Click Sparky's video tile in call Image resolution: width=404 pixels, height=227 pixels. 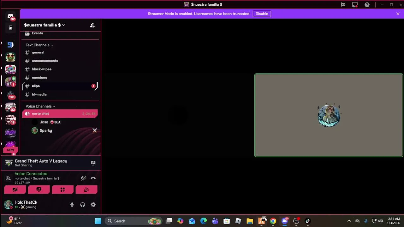329,115
